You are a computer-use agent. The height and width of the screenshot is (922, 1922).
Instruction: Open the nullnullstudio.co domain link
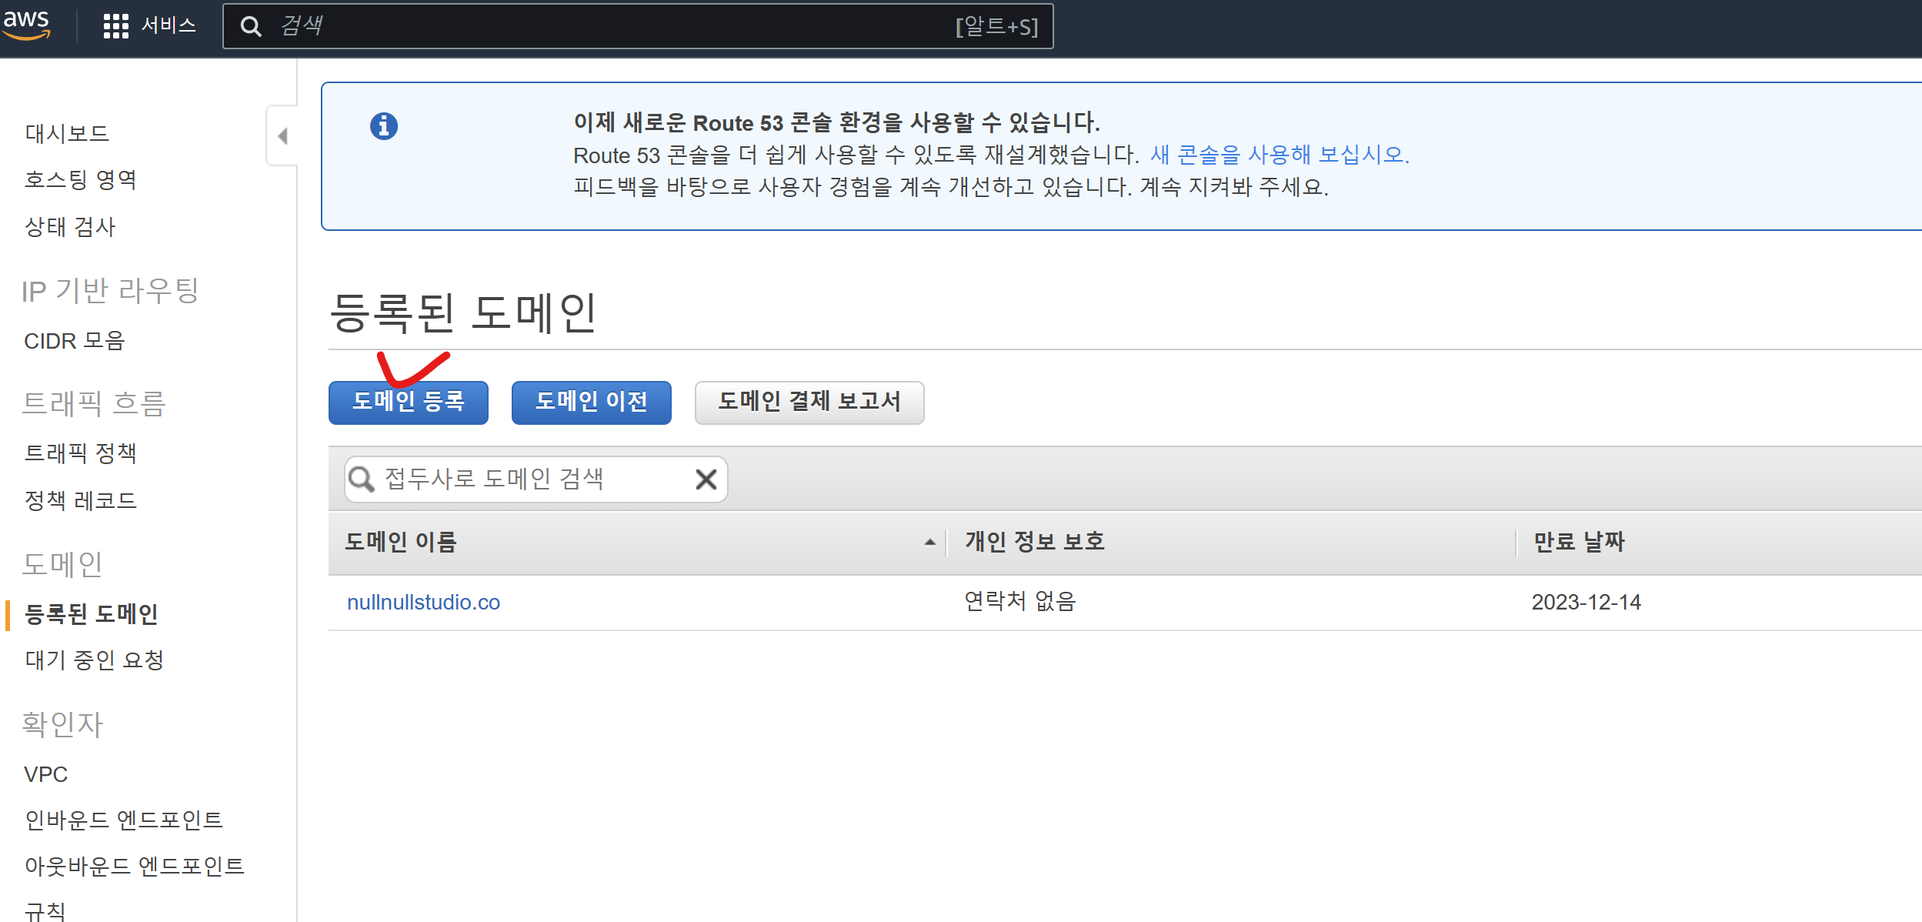coord(423,602)
